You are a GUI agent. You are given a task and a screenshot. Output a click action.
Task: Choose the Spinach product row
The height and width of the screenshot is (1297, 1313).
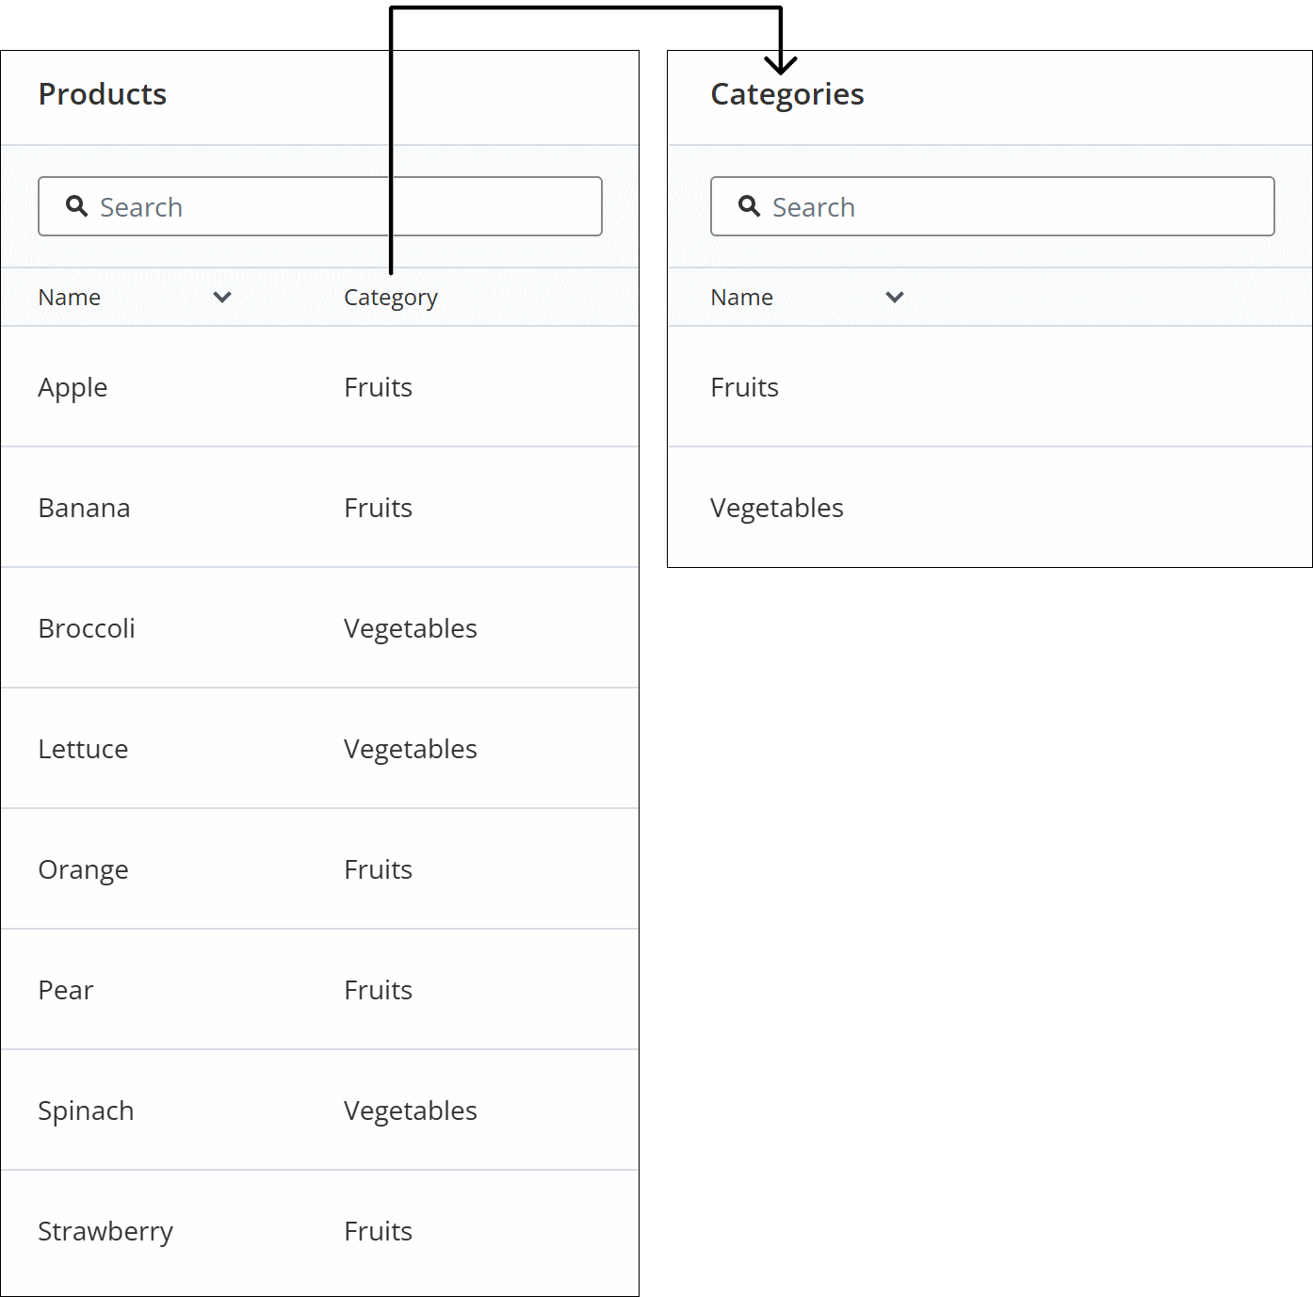click(86, 1111)
